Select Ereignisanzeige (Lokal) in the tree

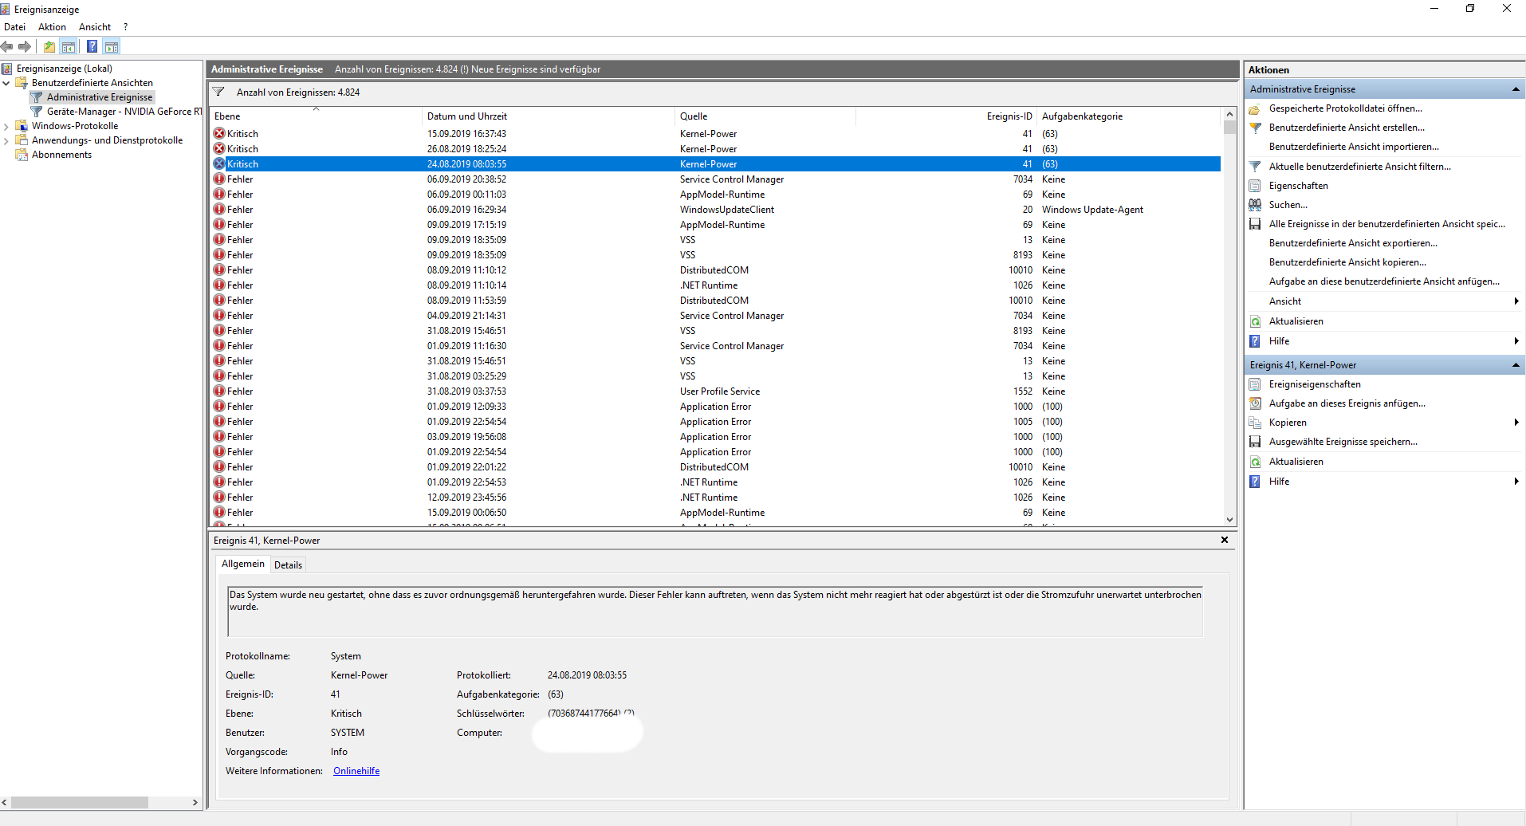click(65, 69)
